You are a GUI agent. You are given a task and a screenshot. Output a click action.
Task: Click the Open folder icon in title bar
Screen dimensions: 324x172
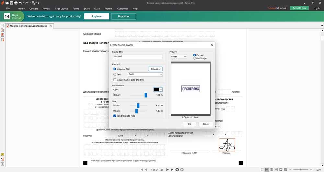[7, 3]
